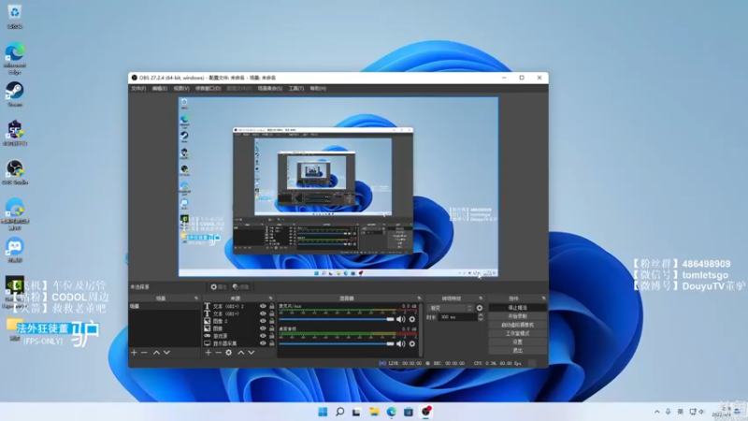
Task: Open source properties gear in Sources toolbar
Action: pos(229,353)
